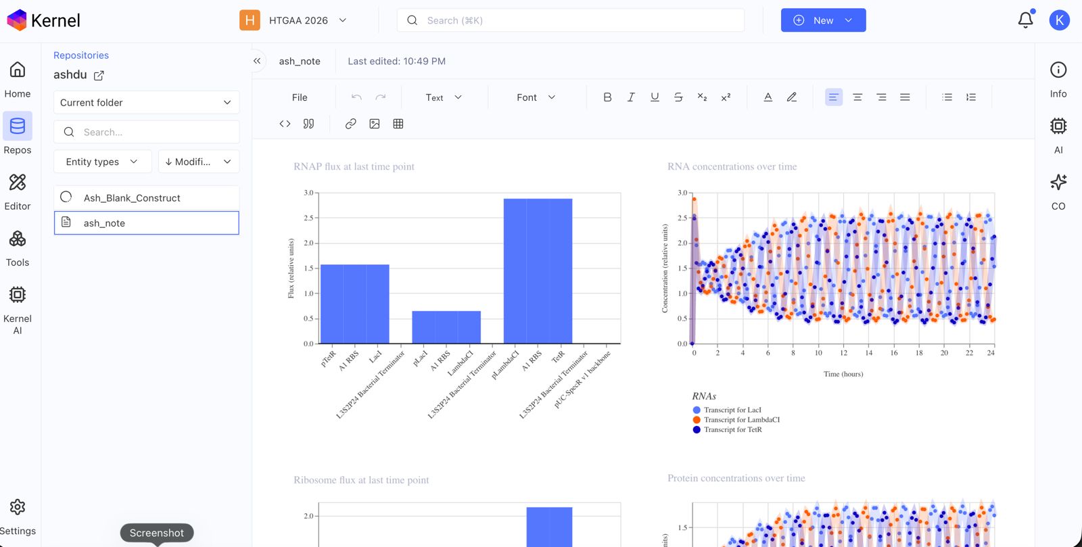Toggle bulleted list
The image size is (1082, 547).
tap(947, 97)
